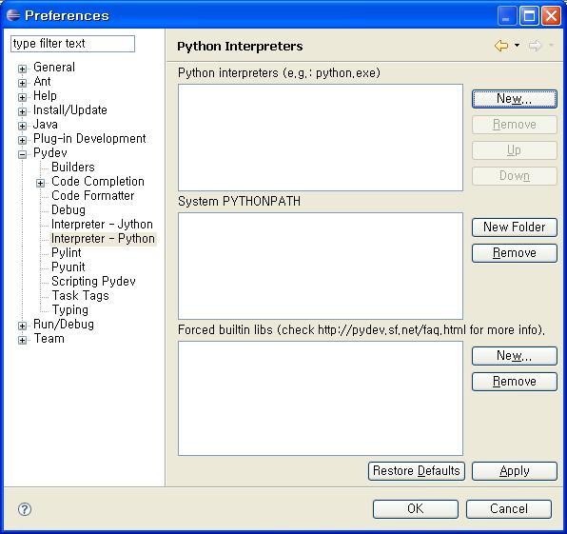Dismiss the dialog with Cancel
The width and height of the screenshot is (567, 534).
click(509, 509)
